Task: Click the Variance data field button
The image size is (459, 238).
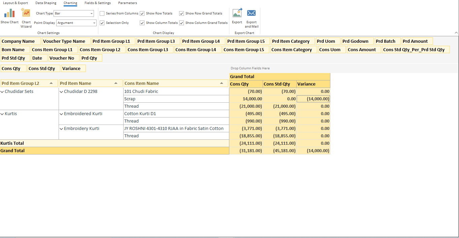Action: pyautogui.click(x=73, y=69)
